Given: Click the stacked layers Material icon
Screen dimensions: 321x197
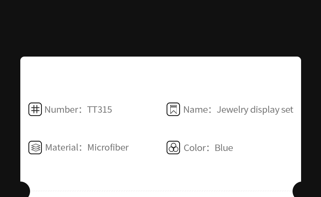Looking at the screenshot, I should pos(35,147).
